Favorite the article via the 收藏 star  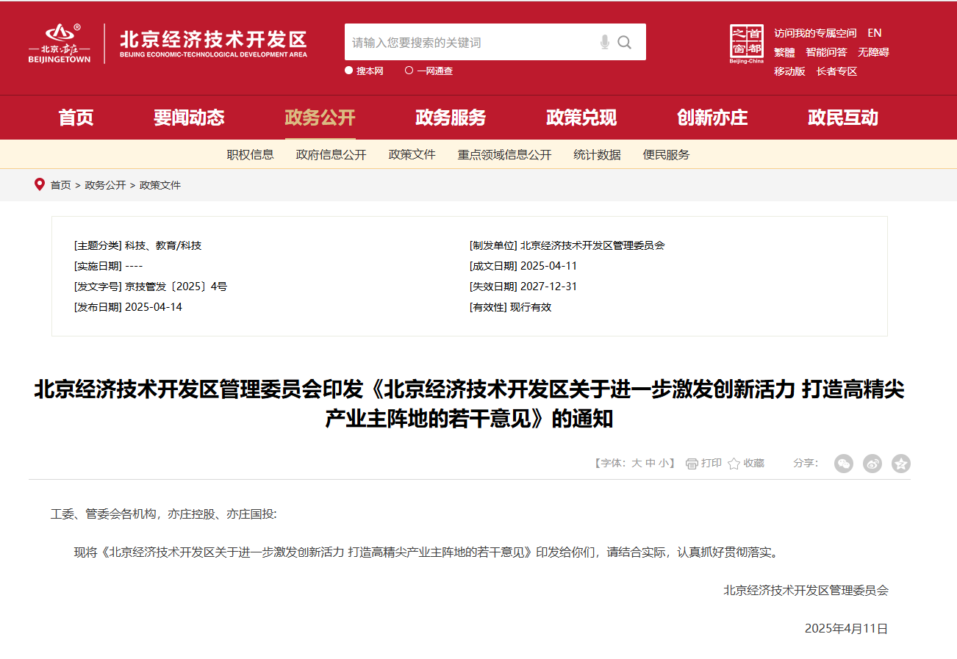tap(733, 463)
